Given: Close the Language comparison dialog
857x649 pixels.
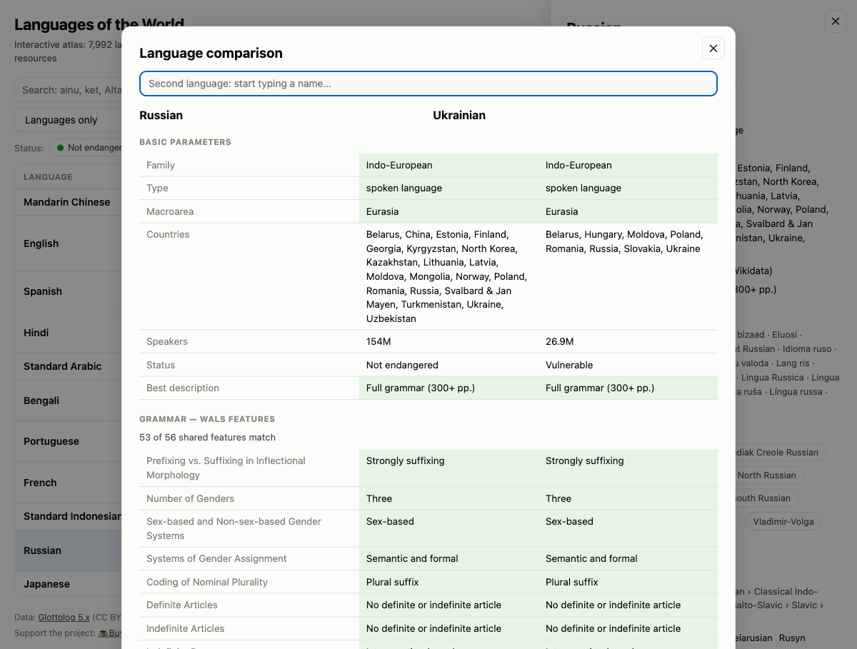Looking at the screenshot, I should click(713, 48).
